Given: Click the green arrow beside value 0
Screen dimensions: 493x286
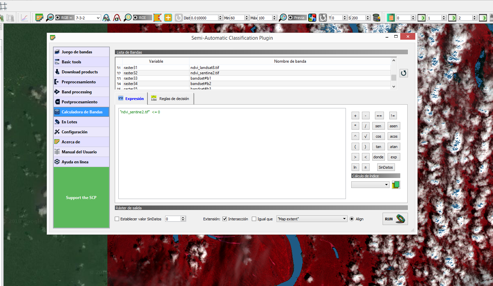Looking at the screenshot, I should 422,18.
